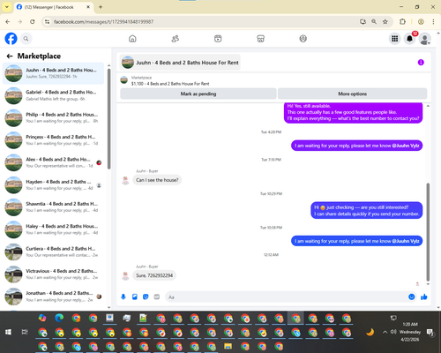Click the browser address bar URL

103,22
